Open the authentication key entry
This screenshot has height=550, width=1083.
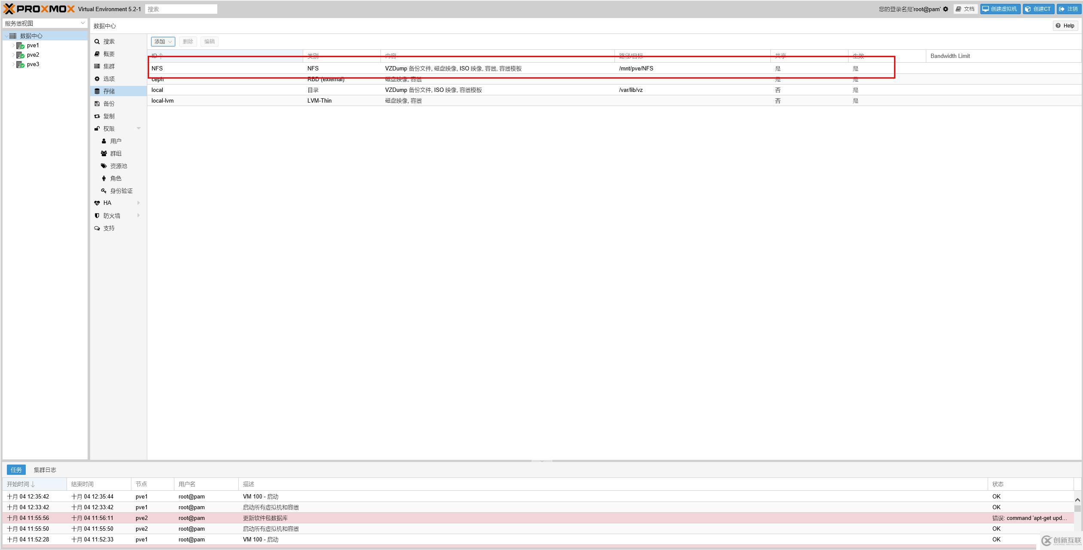pos(121,191)
